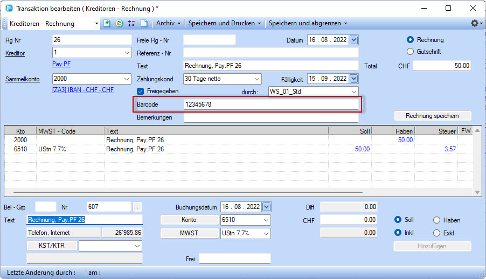Click the Rechnung speichern button
The width and height of the screenshot is (486, 279).
point(433,116)
